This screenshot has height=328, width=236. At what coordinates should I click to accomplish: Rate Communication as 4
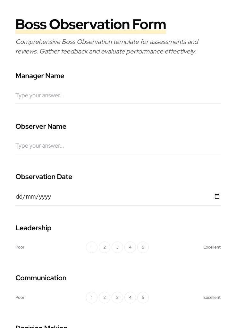[130, 298]
